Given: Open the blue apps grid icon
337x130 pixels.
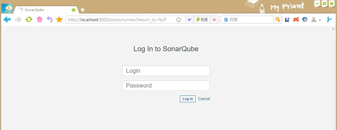Looking at the screenshot, I should [287, 20].
